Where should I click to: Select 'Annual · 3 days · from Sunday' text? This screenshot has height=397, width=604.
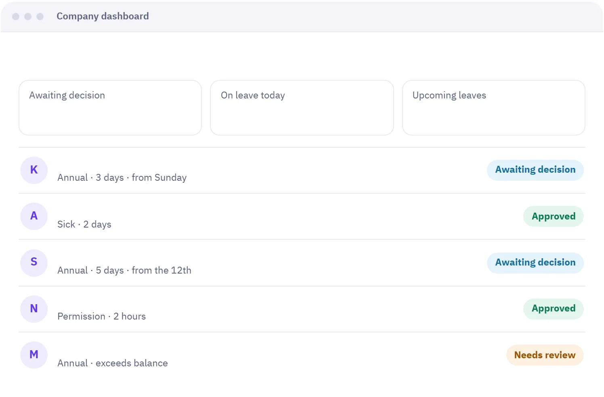pyautogui.click(x=122, y=178)
